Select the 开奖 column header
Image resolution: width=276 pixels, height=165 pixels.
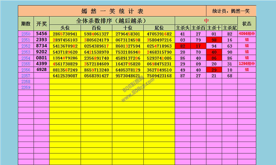[42, 24]
